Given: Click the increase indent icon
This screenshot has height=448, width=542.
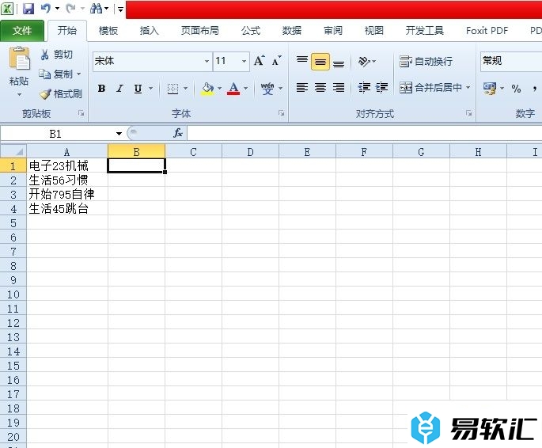Looking at the screenshot, I should click(x=381, y=88).
